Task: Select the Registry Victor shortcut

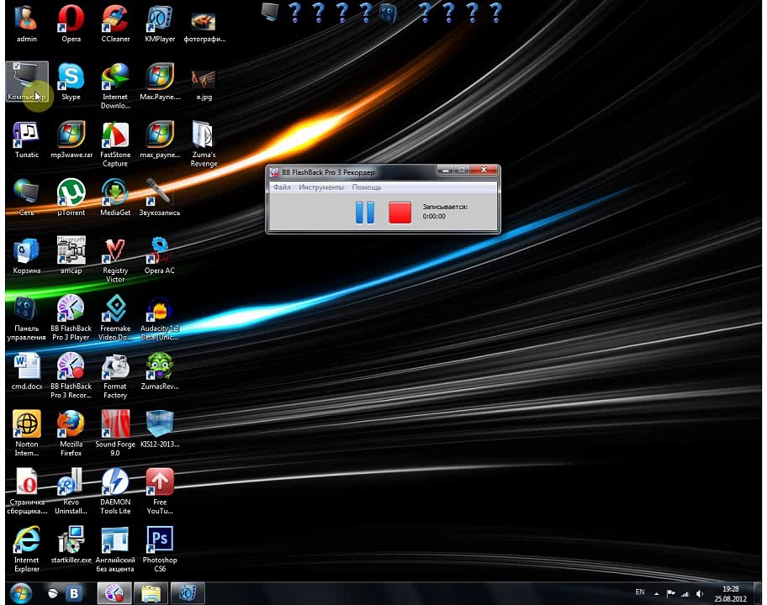Action: [115, 260]
